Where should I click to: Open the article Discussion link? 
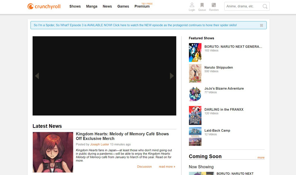click(144, 166)
